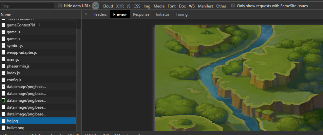Switch to the Headers tab
Viewport: 323px width, 135px height.
pyautogui.click(x=100, y=14)
